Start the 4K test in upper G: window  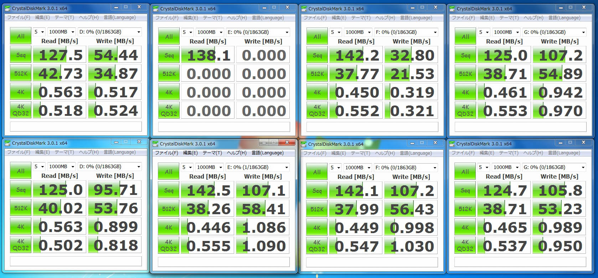point(465,92)
